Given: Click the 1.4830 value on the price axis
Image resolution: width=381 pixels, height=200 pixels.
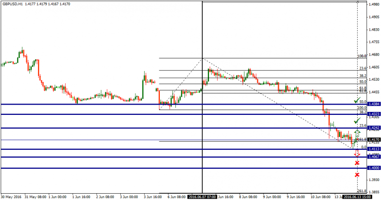Looking at the screenshot, I should coord(374,30).
